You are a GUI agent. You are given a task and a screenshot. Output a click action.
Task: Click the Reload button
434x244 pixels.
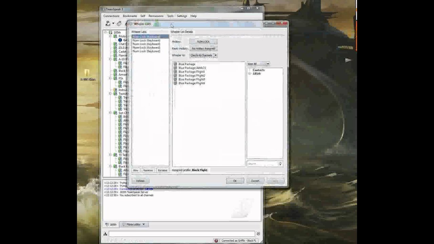(x=140, y=181)
